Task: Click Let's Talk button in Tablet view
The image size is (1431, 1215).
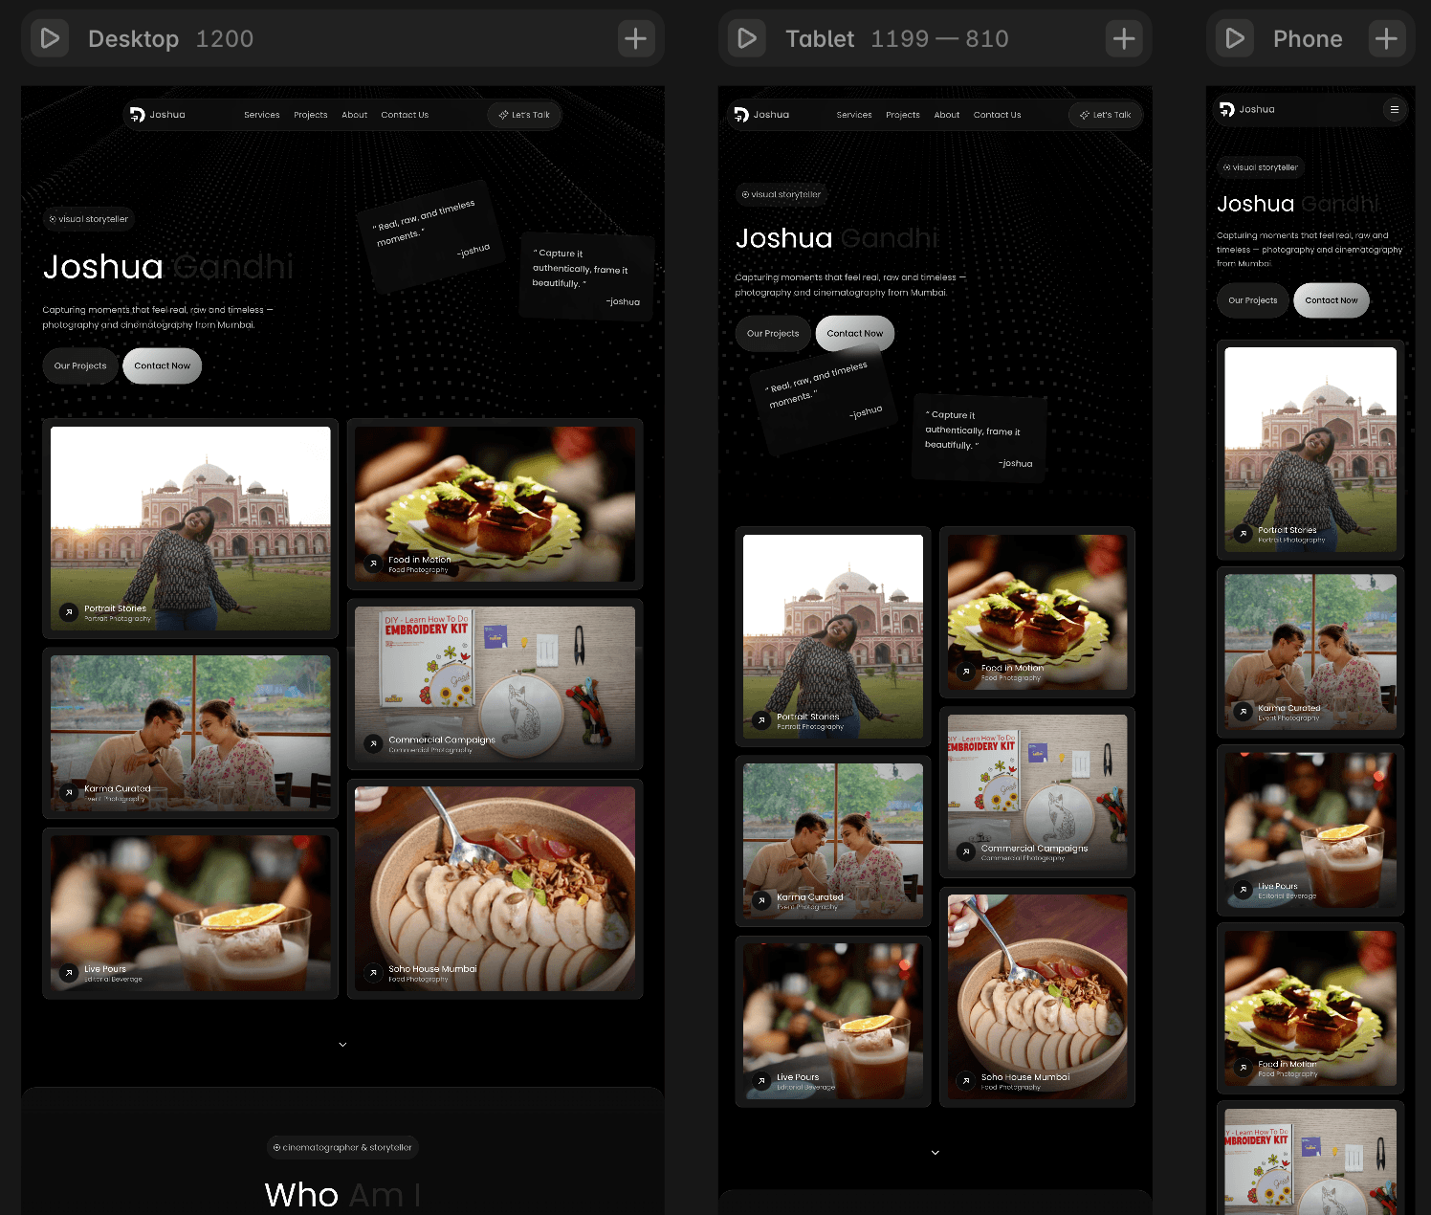Action: click(x=1106, y=115)
